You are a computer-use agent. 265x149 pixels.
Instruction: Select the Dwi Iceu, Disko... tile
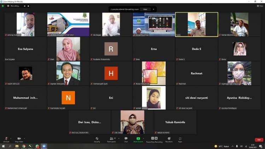(90, 122)
